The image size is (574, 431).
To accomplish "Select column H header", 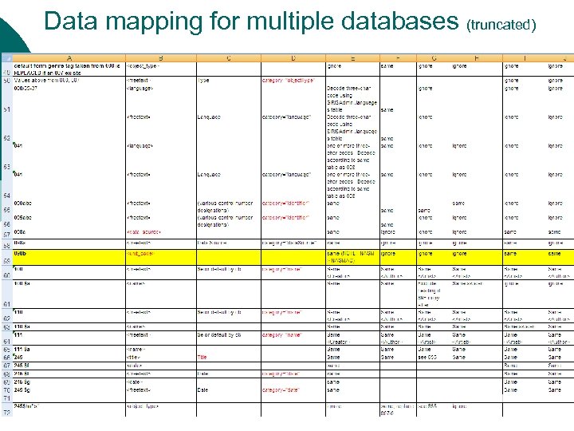I will (x=477, y=58).
